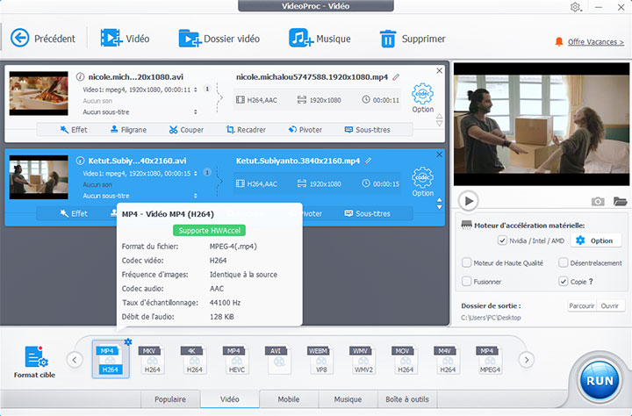
Task: Tick the Fusionner checkbox
Action: tap(467, 282)
